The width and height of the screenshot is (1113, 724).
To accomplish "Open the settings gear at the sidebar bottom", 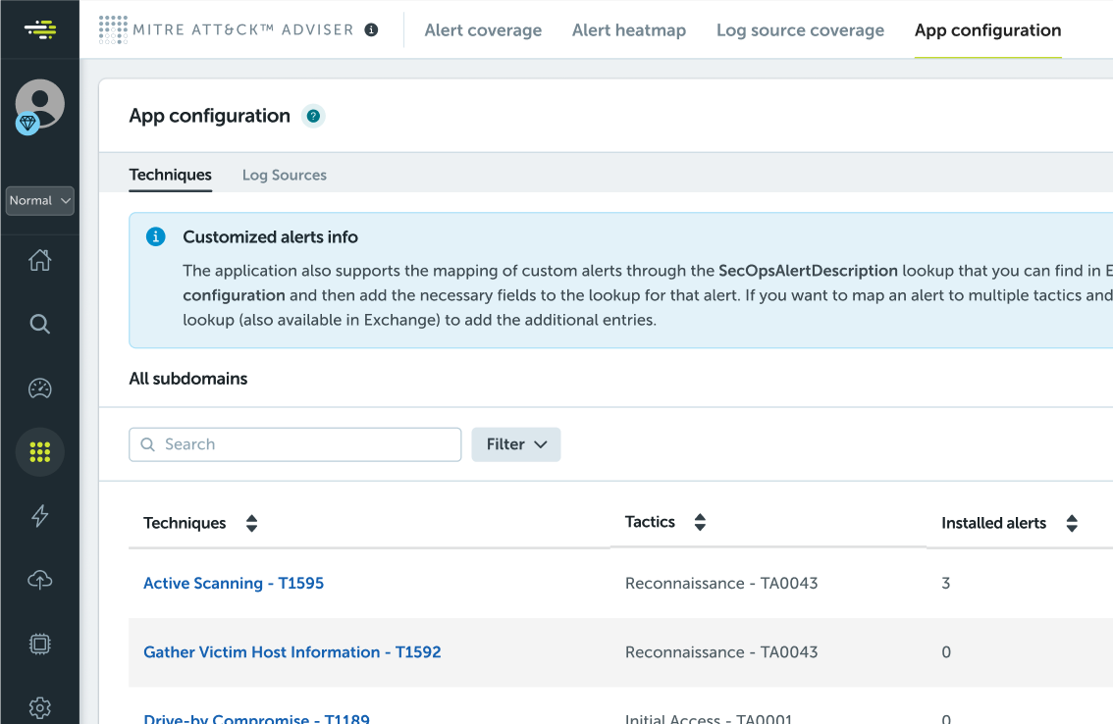I will pyautogui.click(x=39, y=707).
